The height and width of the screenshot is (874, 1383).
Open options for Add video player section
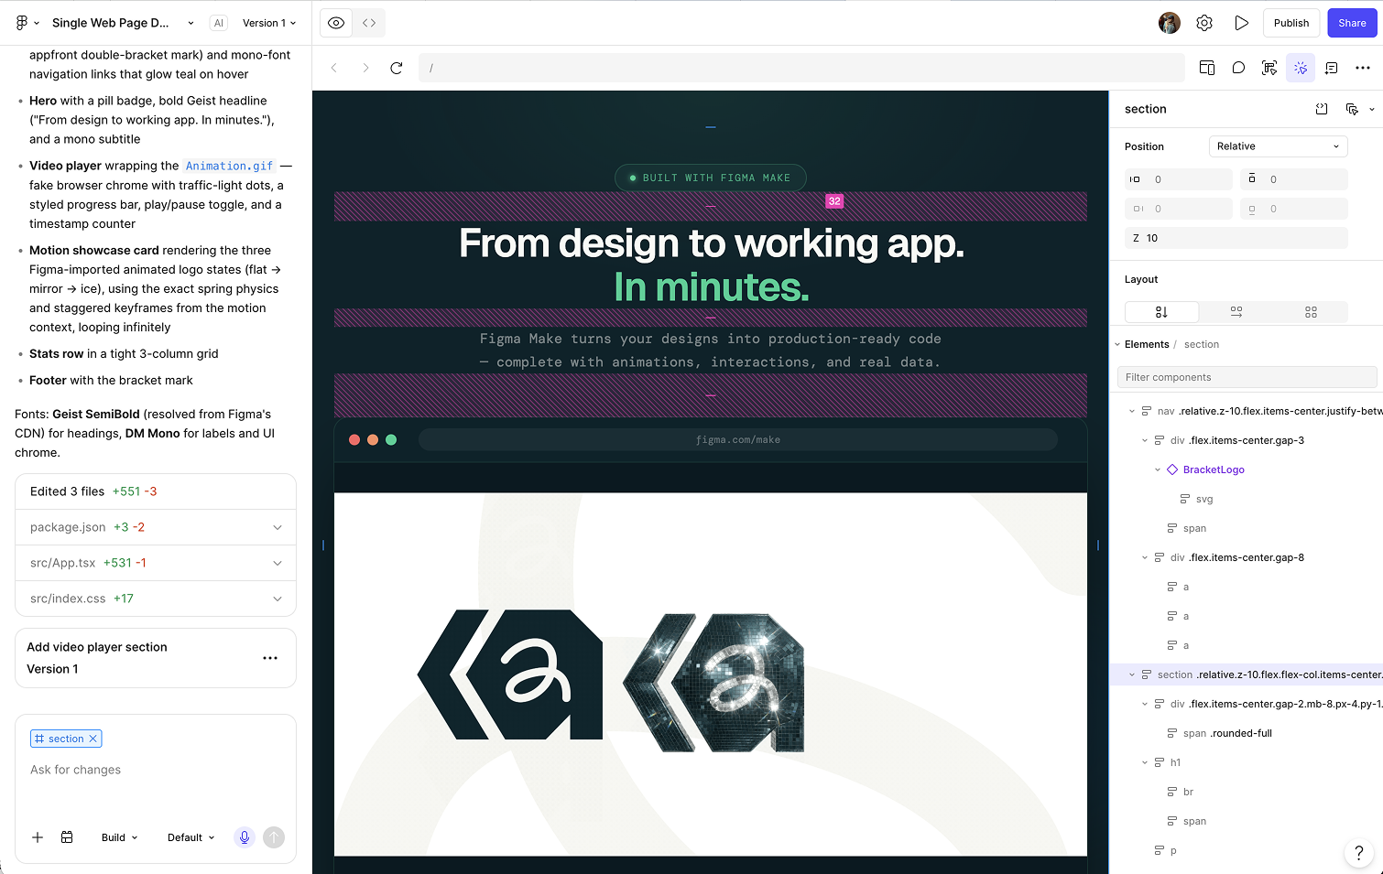point(270,658)
